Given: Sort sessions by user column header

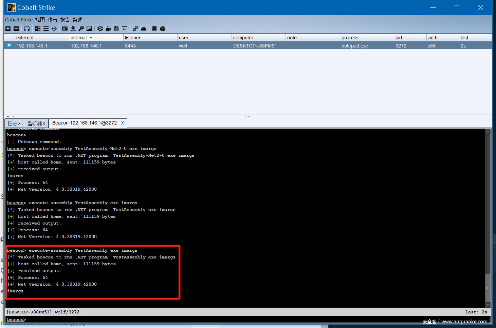Looking at the screenshot, I should 204,38.
